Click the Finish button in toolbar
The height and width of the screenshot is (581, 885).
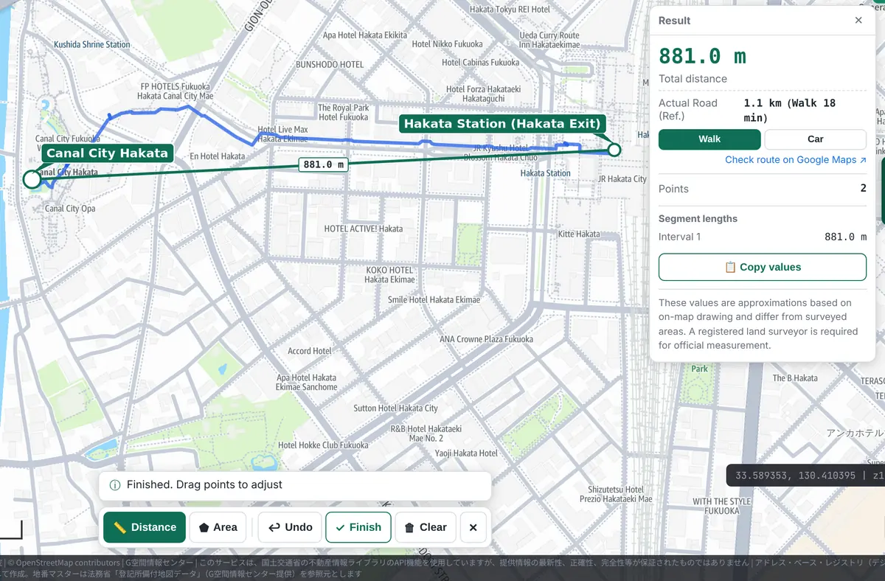(358, 527)
